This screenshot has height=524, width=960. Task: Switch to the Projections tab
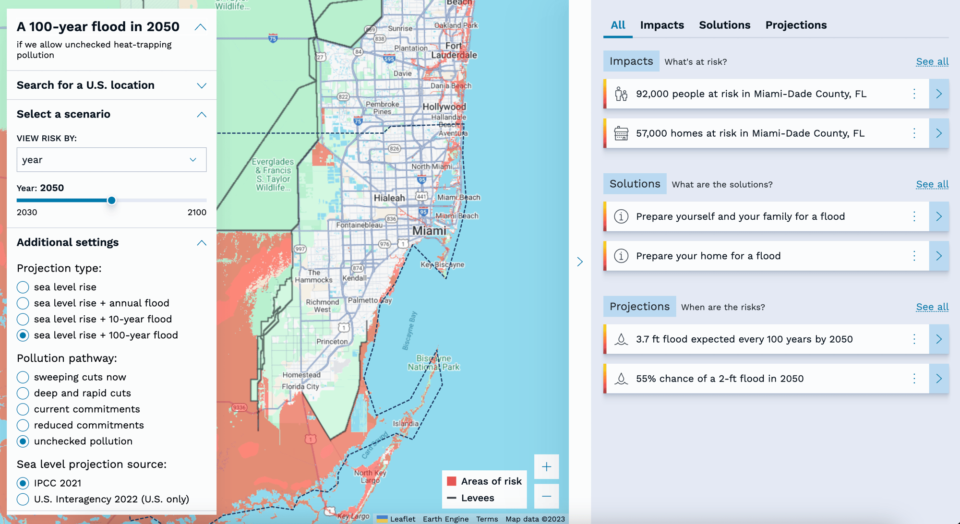click(x=796, y=25)
